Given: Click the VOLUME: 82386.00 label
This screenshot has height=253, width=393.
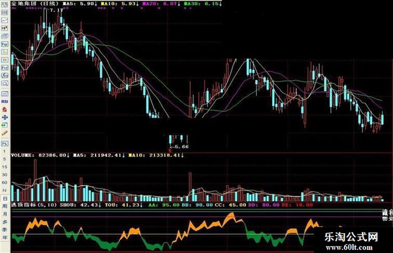Looking at the screenshot, I should pos(40,155).
